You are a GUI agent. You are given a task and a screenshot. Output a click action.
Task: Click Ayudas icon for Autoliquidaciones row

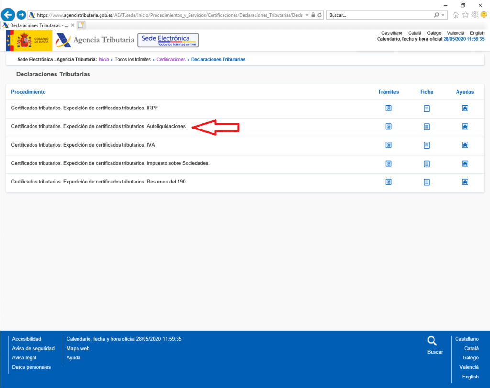(x=465, y=127)
